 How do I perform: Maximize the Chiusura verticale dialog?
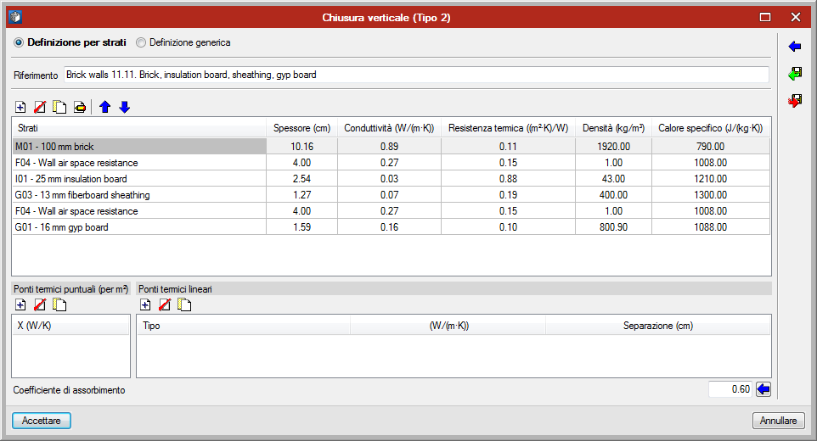pos(765,17)
